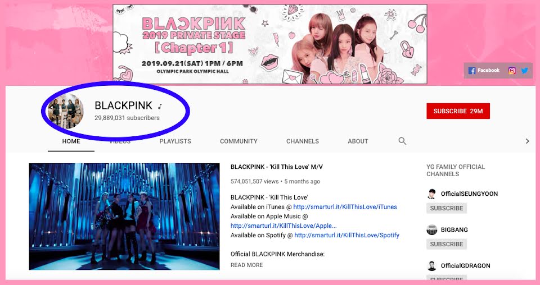Subscribe to the OfficialSEUNGYOON channel
Viewport: 540px width, 285px height.
pos(447,208)
